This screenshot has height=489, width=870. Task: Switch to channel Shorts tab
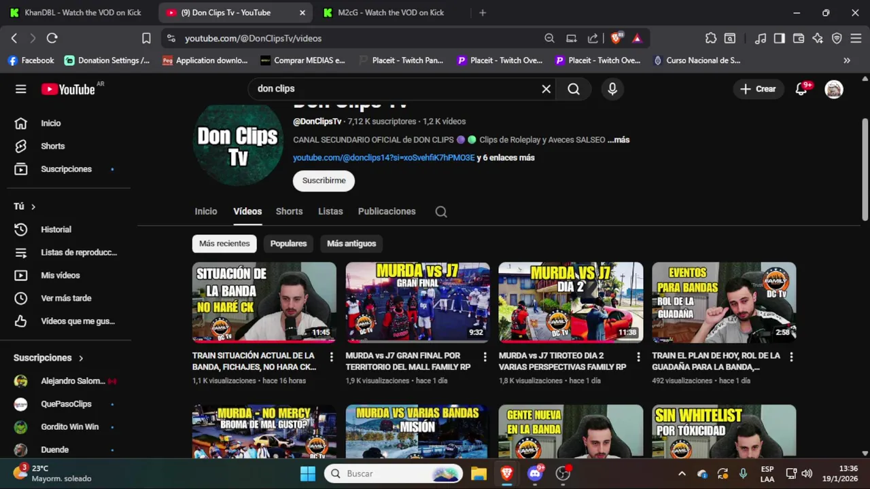[289, 212]
